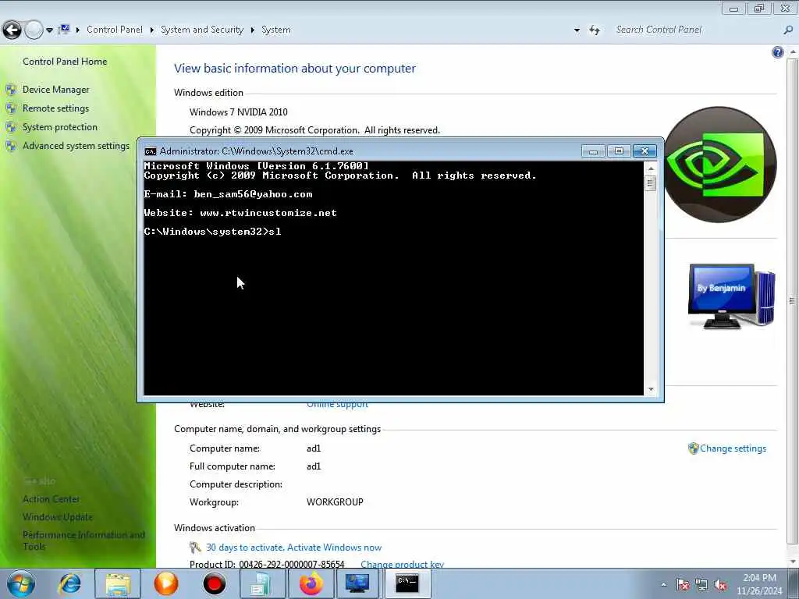Click cmd window scroll up arrow
Viewport: 799px width, 599px height.
[x=651, y=168]
